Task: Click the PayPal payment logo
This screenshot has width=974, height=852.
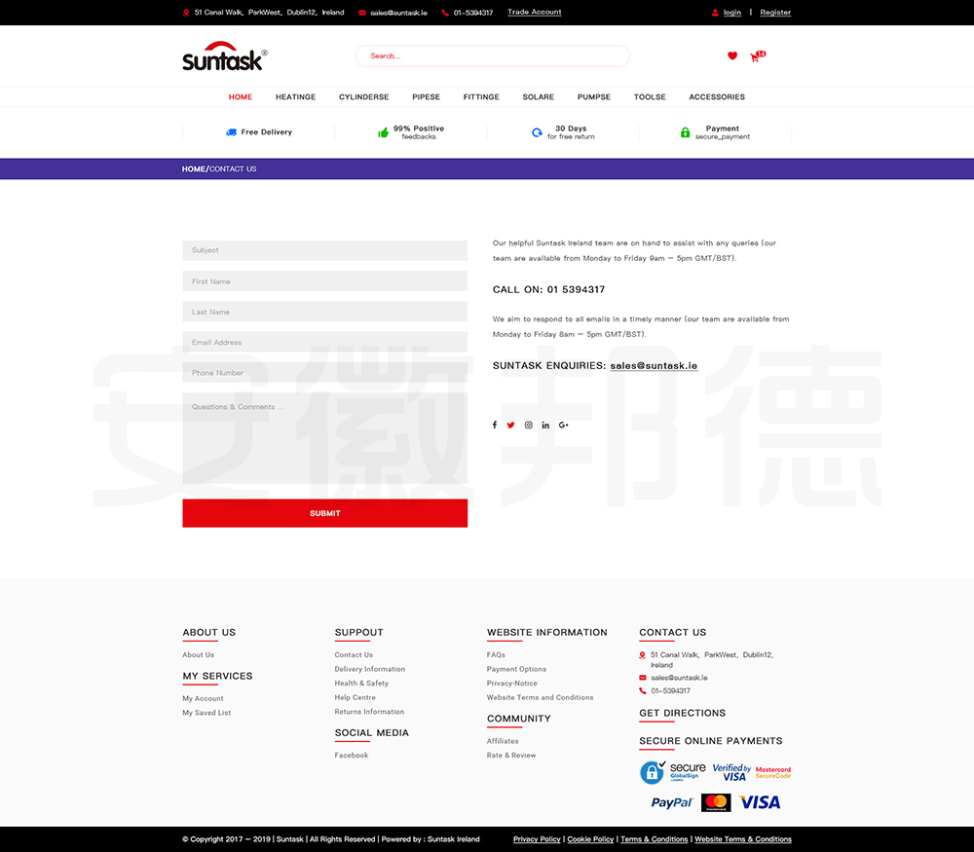Action: [x=672, y=802]
